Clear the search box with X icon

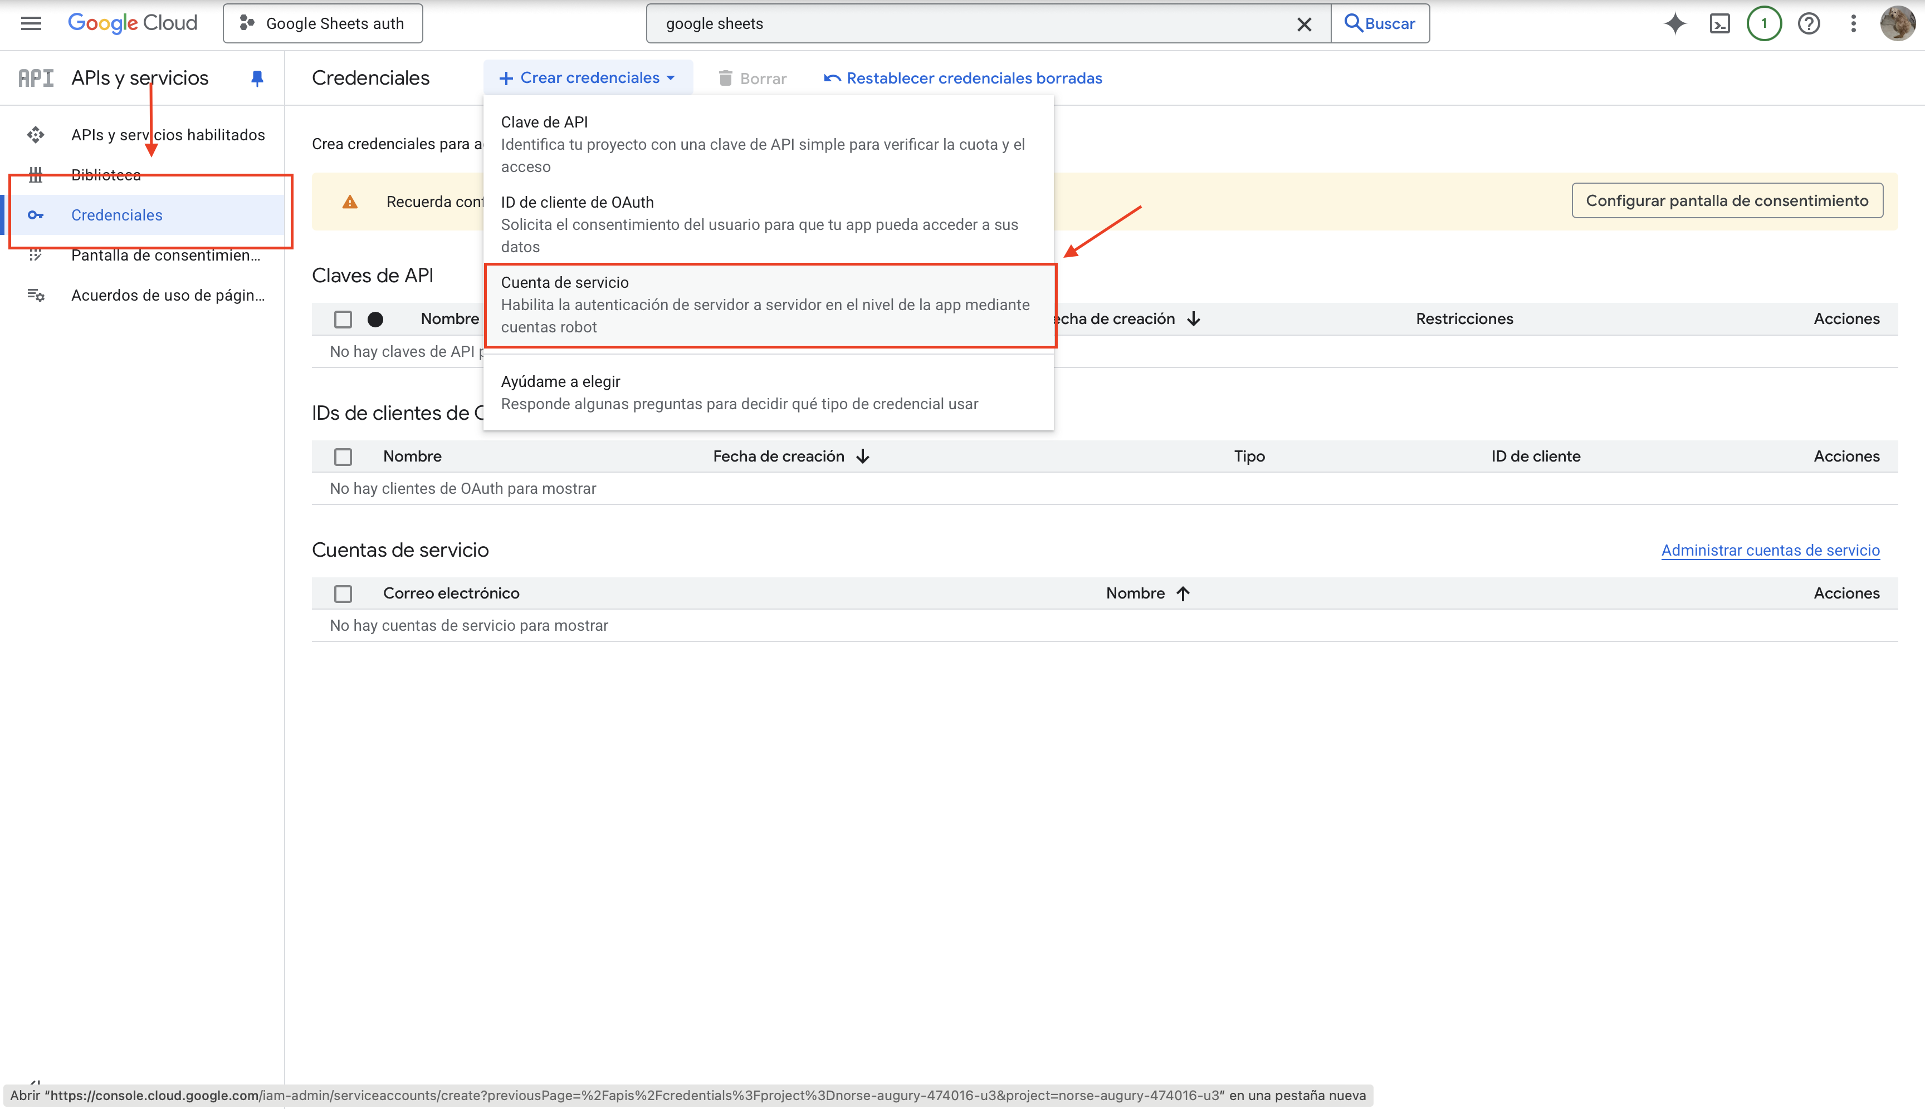click(x=1304, y=23)
